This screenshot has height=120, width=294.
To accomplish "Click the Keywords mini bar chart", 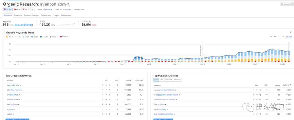I will click(x=24, y=25).
